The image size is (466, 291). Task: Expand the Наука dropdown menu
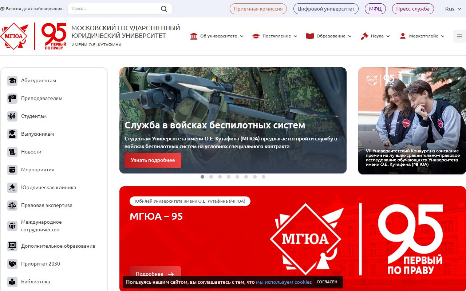[375, 36]
